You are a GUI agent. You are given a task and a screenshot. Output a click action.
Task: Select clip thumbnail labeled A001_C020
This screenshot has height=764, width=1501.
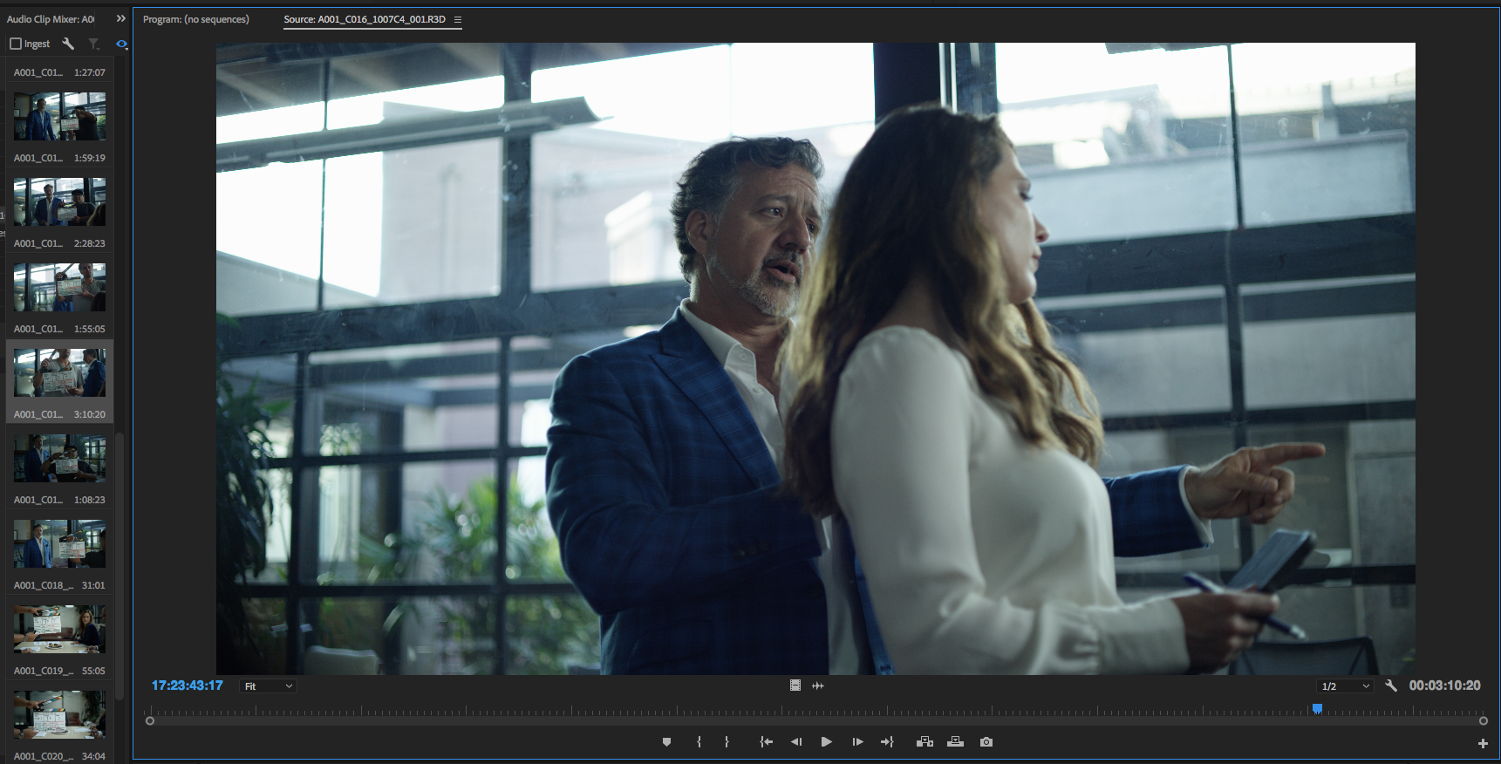[59, 714]
